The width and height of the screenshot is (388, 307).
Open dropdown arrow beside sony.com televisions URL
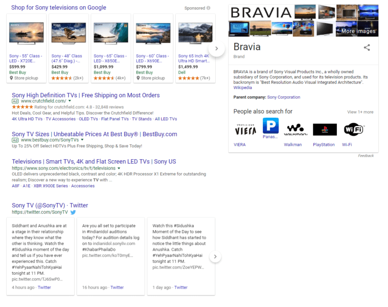click(119, 168)
